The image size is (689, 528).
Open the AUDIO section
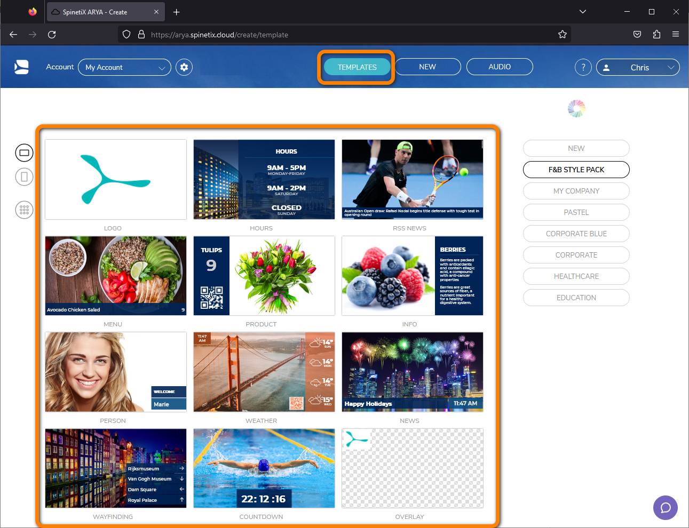tap(500, 67)
